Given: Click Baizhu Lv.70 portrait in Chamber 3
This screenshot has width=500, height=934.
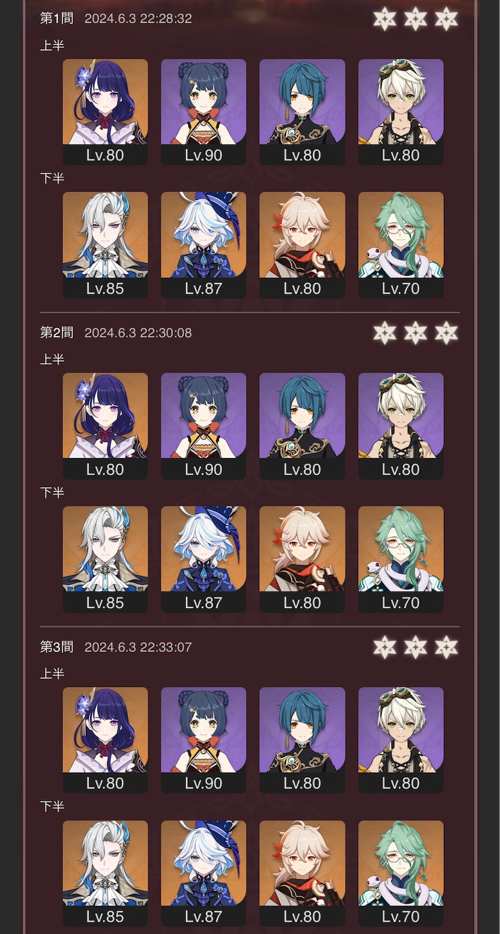Looking at the screenshot, I should 401,873.
